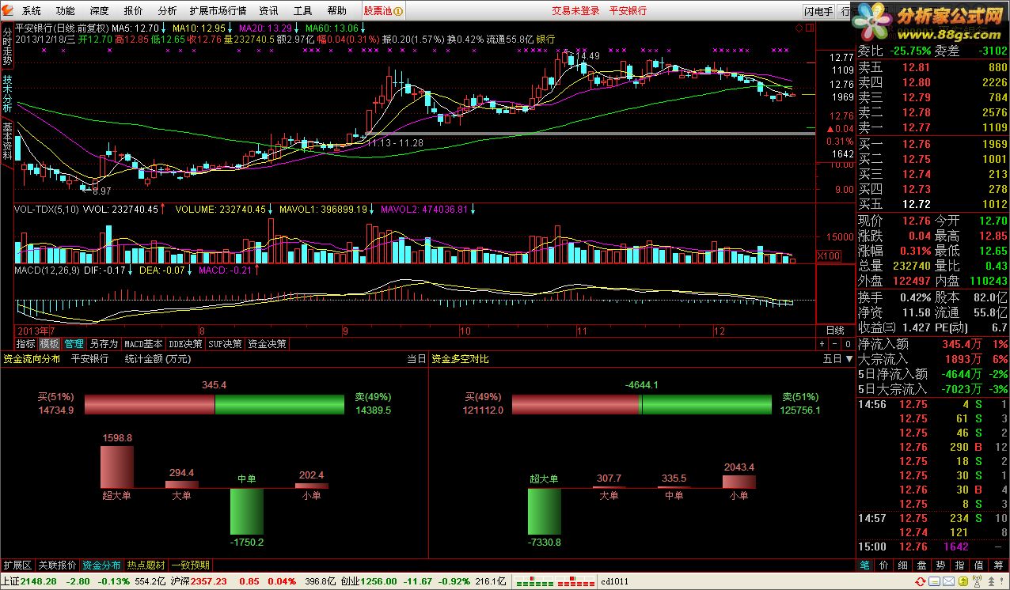This screenshot has height=590, width=1010.
Task: Open the 分析 menu
Action: click(167, 11)
